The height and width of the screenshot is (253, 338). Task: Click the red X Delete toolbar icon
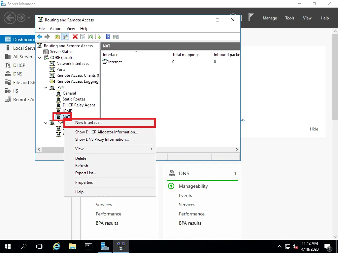point(75,37)
